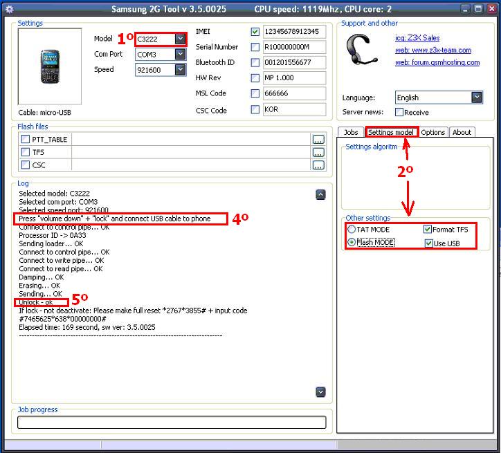Click PTT_TABLE file path field
Screen dimensions: 501x453
(191, 140)
